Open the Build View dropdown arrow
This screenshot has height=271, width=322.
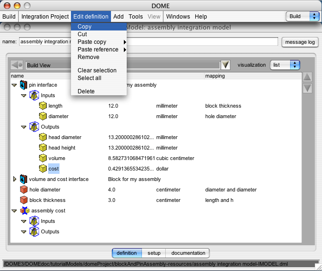click(225, 65)
